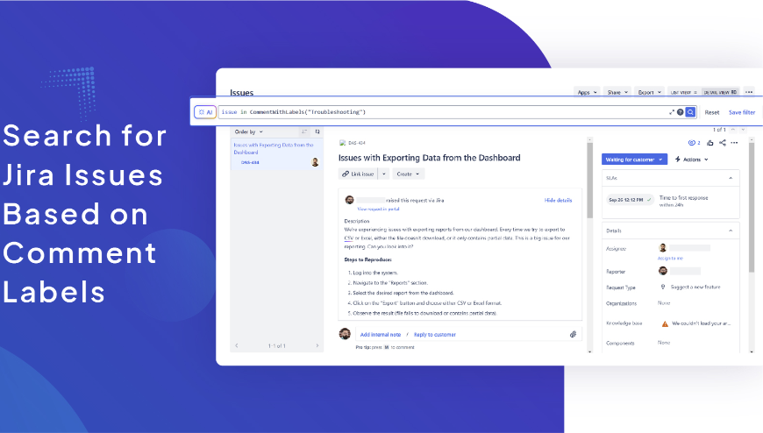This screenshot has height=433, width=763.
Task: Click the Assign to me link
Action: [670, 259]
